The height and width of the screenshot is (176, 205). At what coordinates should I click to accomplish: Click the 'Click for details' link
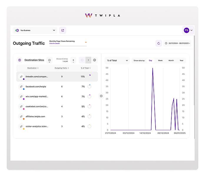coord(54,43)
